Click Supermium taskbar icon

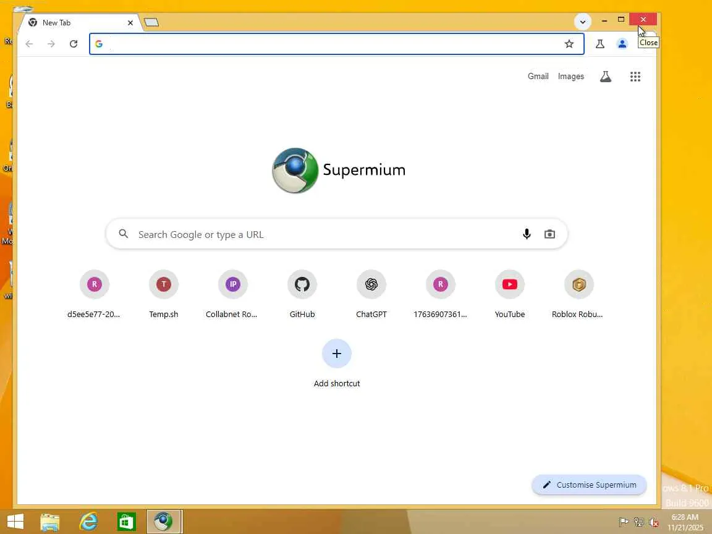(x=164, y=521)
